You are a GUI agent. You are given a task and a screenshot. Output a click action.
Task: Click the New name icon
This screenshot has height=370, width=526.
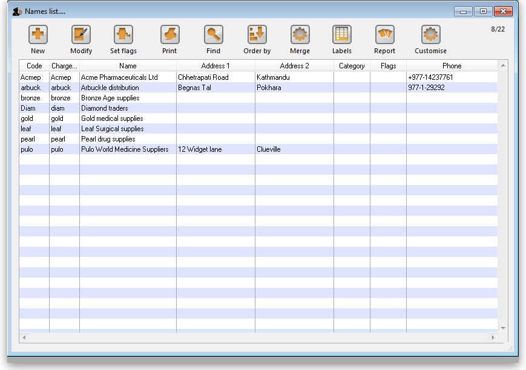38,34
